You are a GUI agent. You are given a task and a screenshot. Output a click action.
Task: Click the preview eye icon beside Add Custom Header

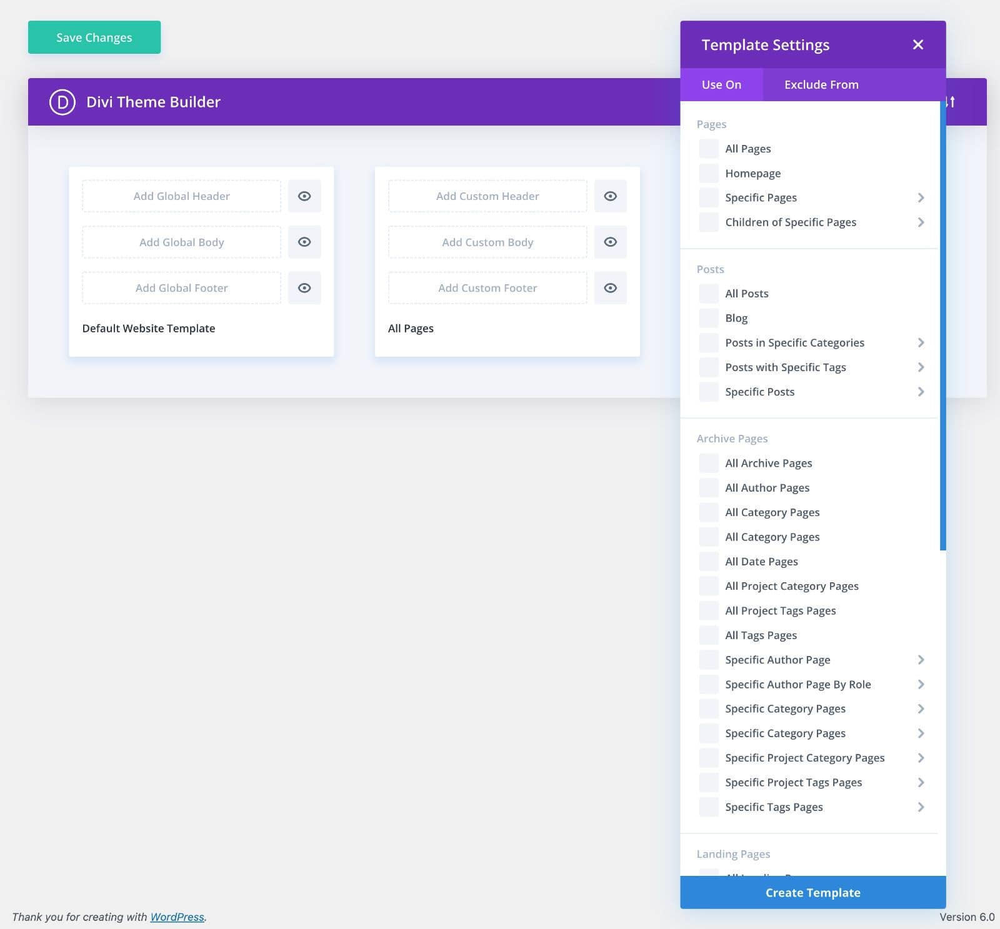point(611,196)
